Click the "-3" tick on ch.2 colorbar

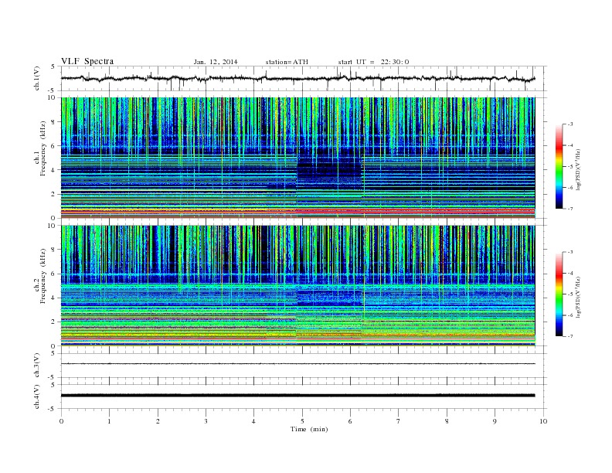pyautogui.click(x=569, y=252)
